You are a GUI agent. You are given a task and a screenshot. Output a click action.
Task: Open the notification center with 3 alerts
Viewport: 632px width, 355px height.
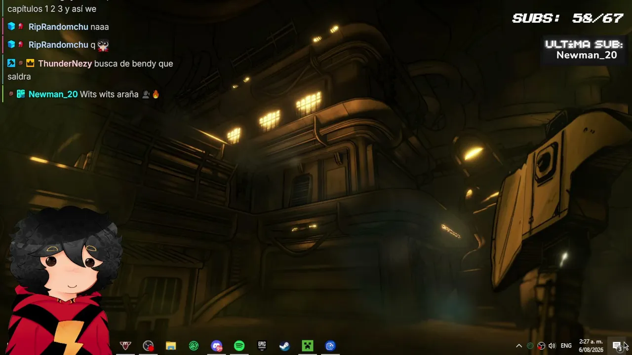[x=617, y=346]
